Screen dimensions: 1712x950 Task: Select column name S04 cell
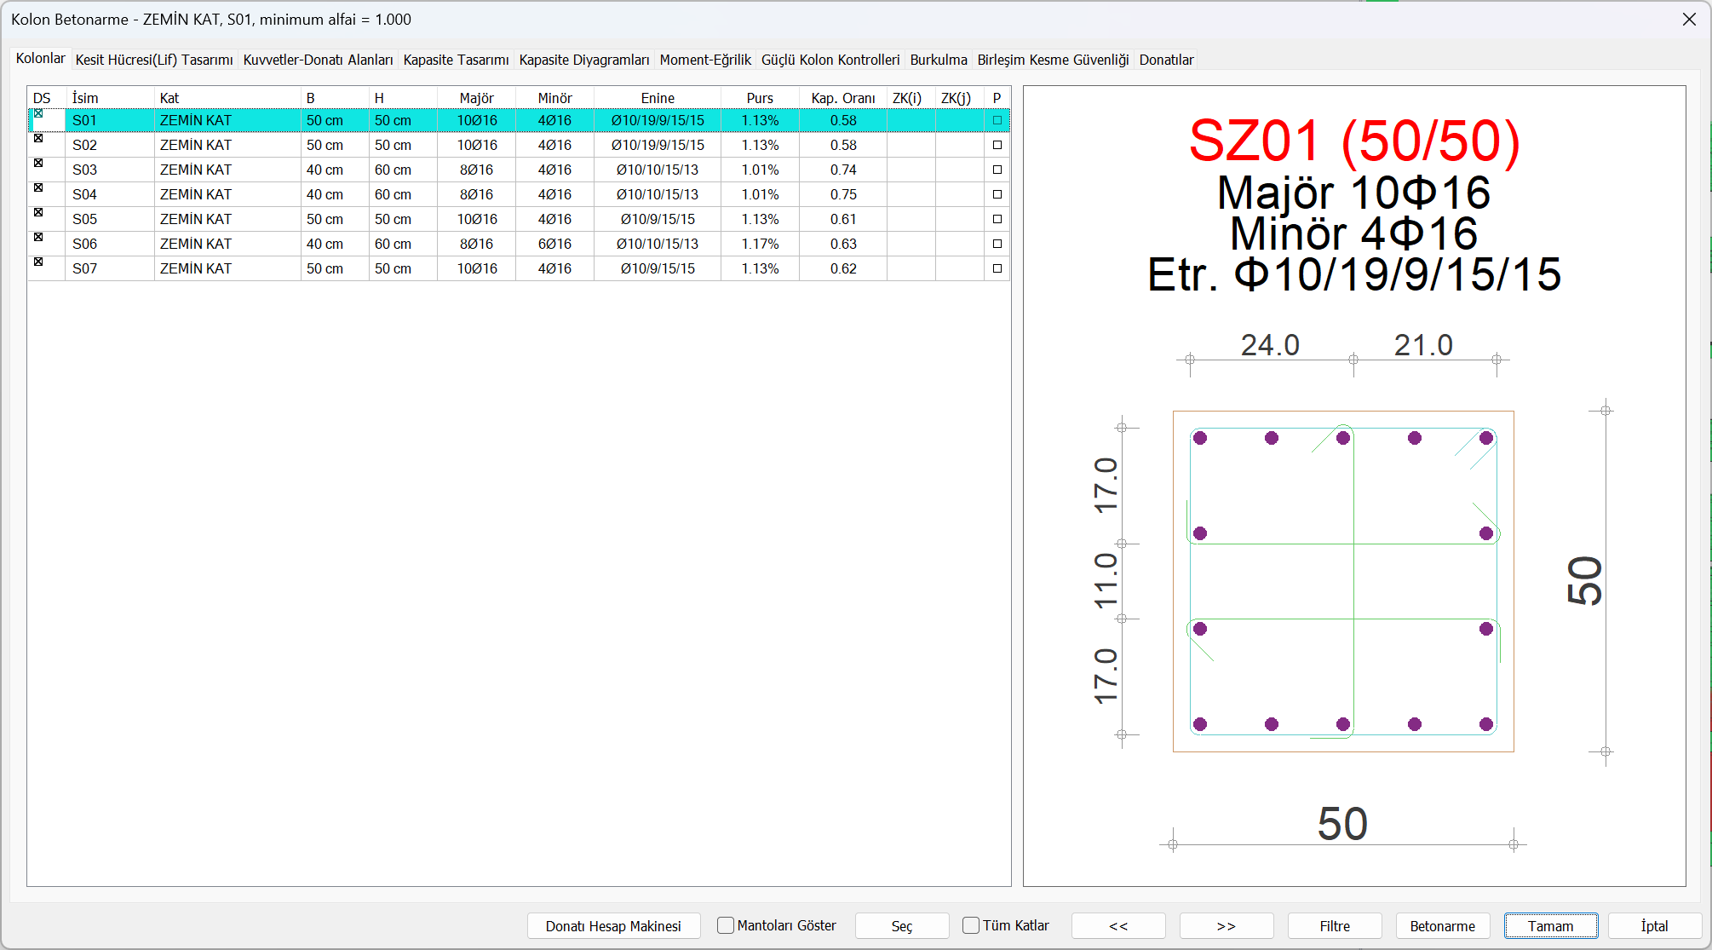coord(110,194)
